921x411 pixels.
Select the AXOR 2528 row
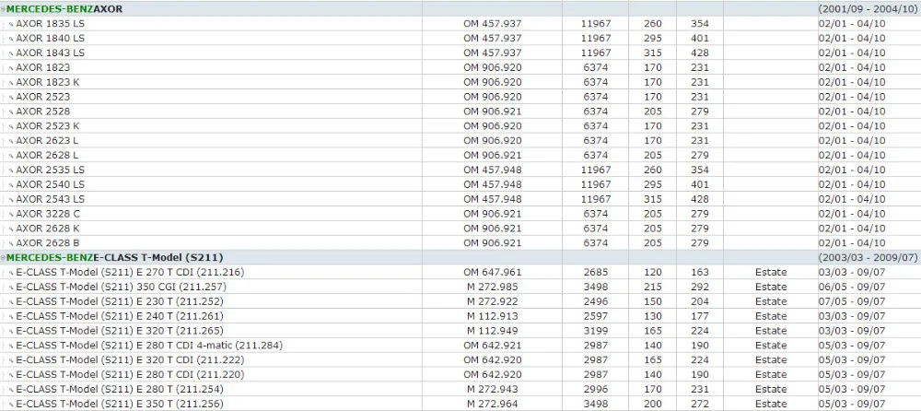460,112
